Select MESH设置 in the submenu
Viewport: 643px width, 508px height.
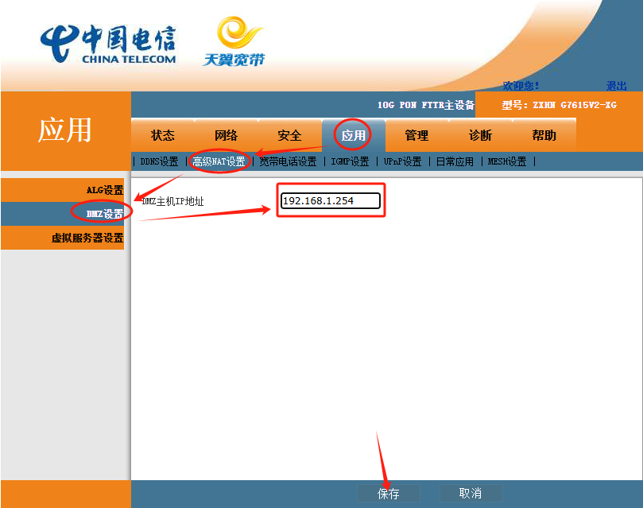(507, 161)
